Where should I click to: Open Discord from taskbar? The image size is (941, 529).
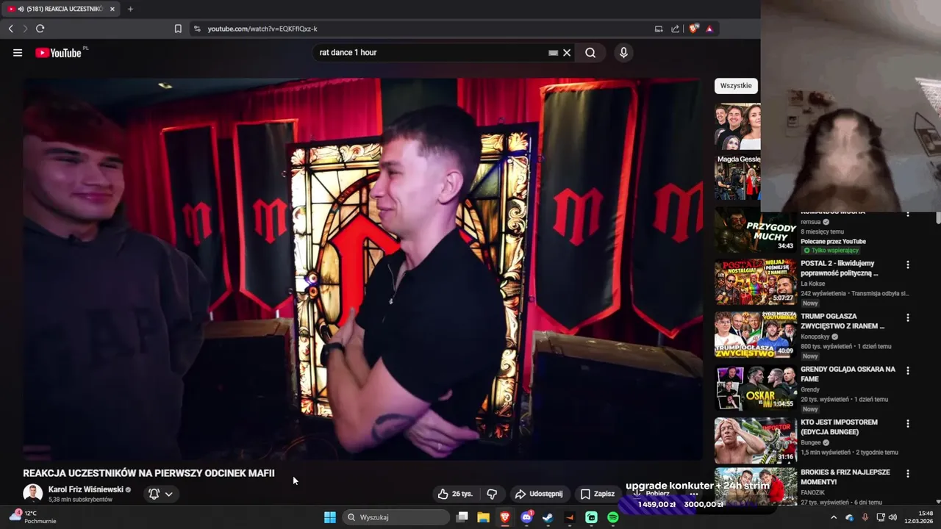pos(526,517)
